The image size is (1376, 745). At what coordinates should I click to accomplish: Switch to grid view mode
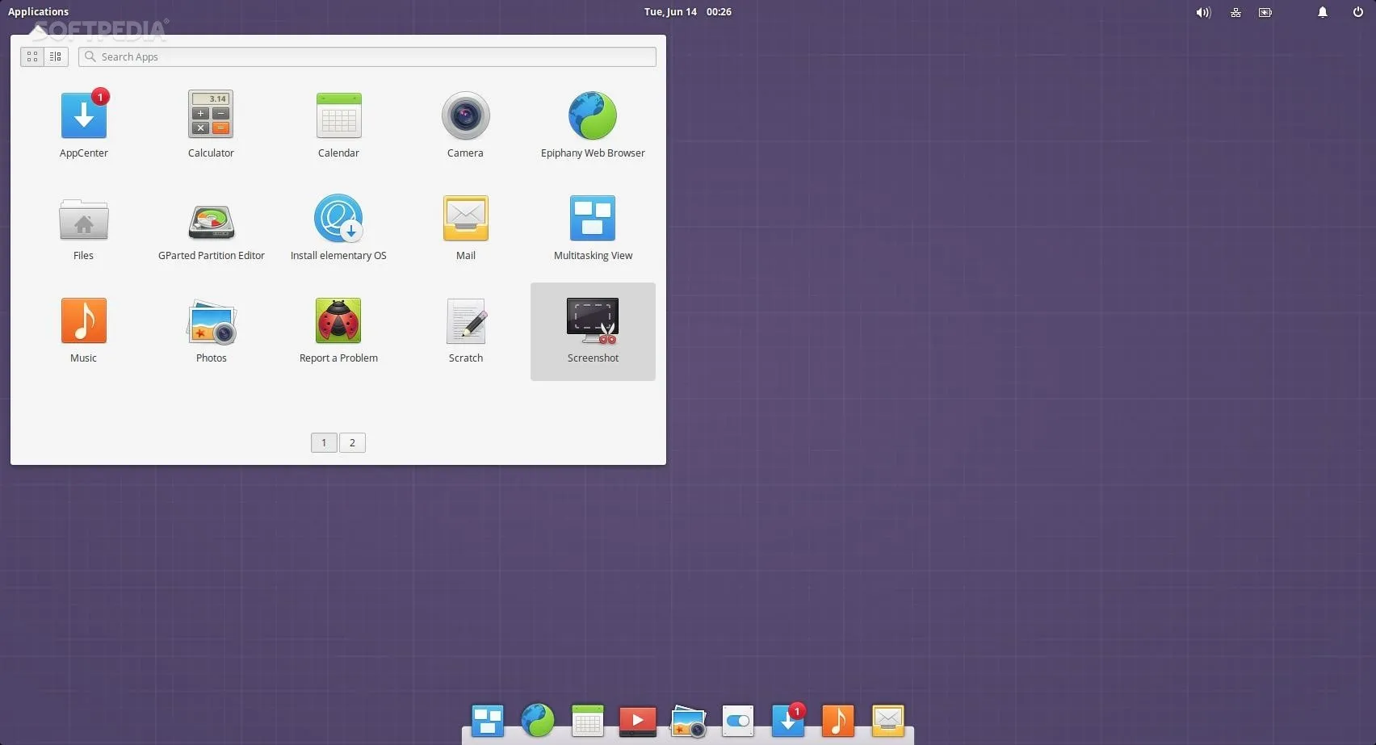[x=32, y=57]
